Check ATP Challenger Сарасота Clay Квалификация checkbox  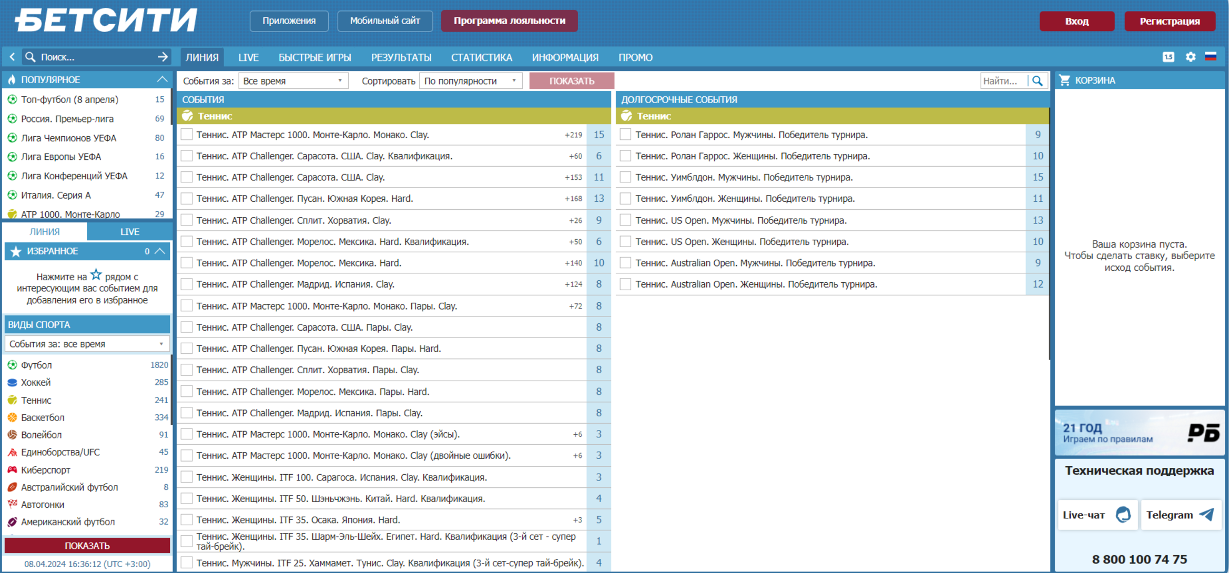coord(187,156)
